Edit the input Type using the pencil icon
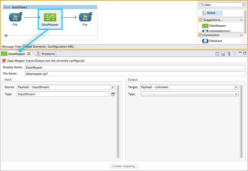Screen dimensions: 248x171 (x=113, y=94)
